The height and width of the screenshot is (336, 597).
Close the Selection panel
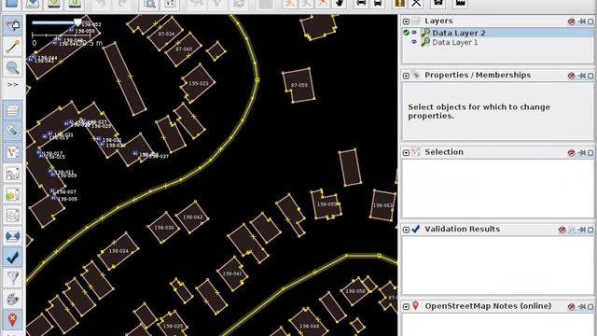(x=590, y=153)
